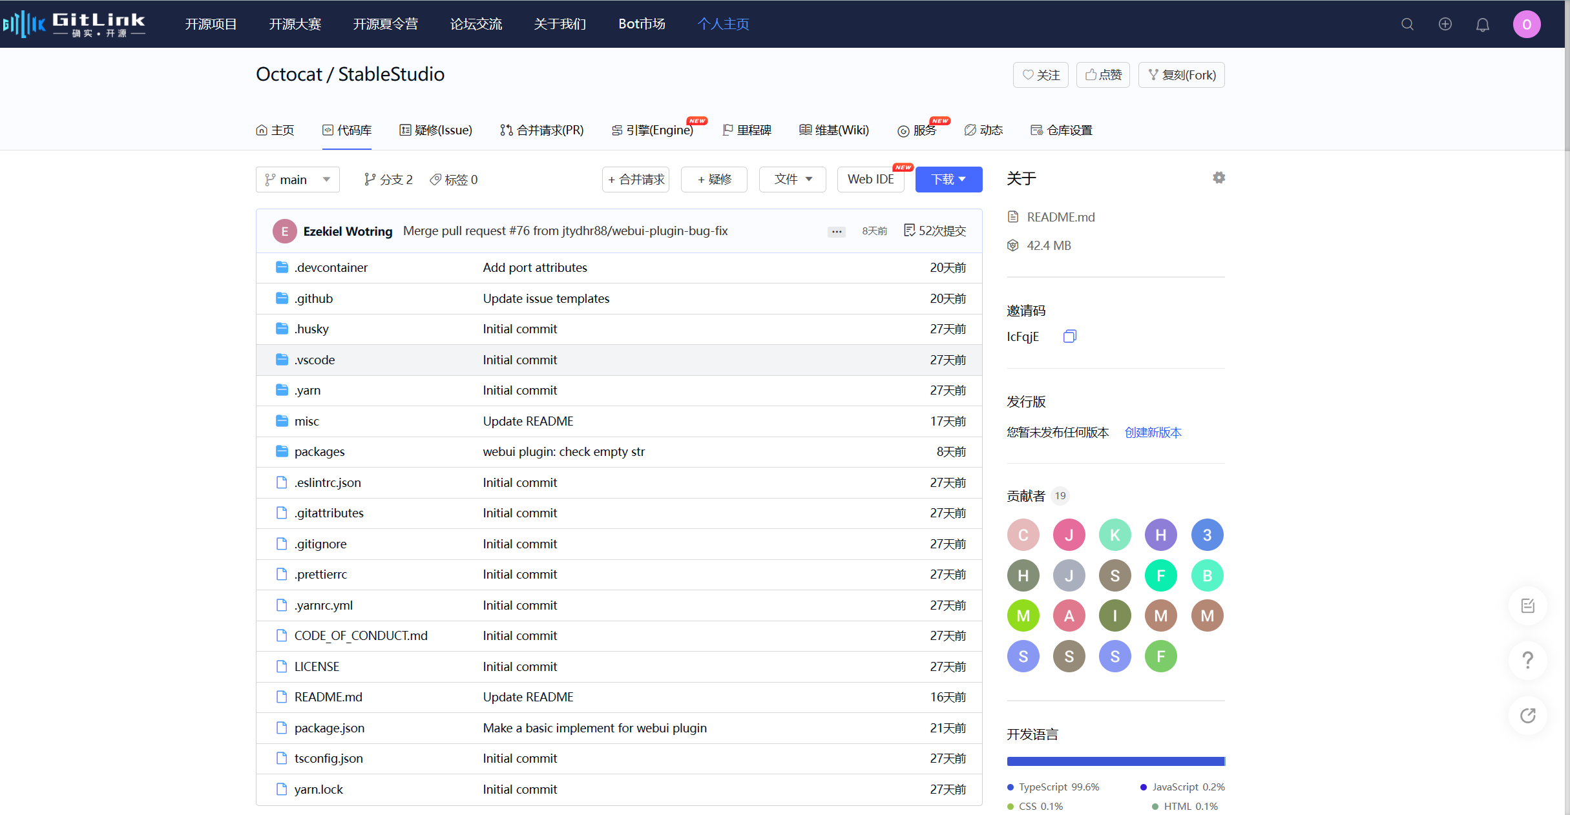1570x815 pixels.
Task: Expand the 下载 download dropdown
Action: pos(948,180)
